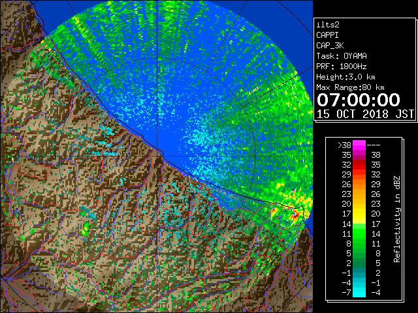Click the CAP_3K label
Screen dimensions: 418x313
pyautogui.click(x=330, y=46)
